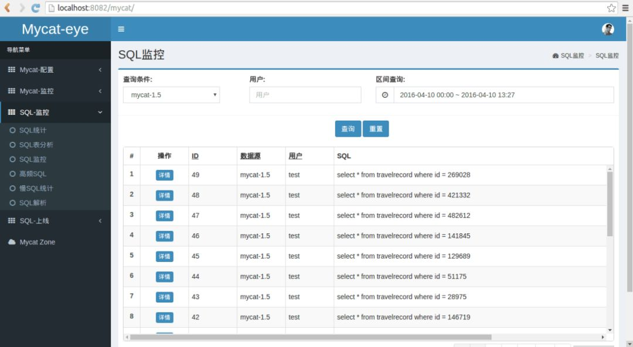Screen dimensions: 633x347
Task: Go back with the browser back arrow
Action: 7,8
